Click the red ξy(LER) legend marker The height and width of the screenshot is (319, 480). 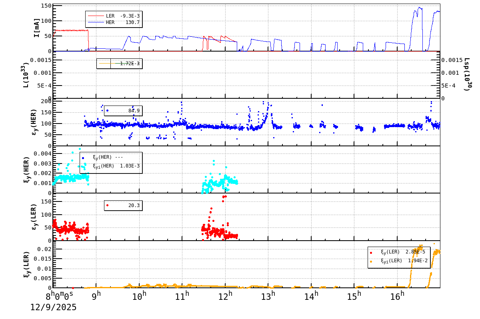pyautogui.click(x=371, y=252)
